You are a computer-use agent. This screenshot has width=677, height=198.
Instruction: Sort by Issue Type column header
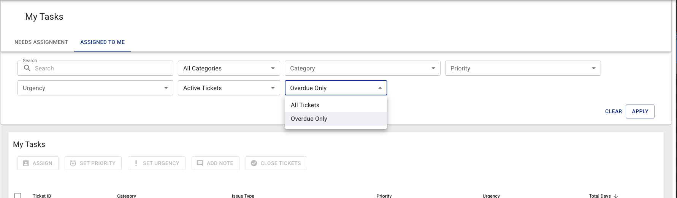pyautogui.click(x=243, y=196)
